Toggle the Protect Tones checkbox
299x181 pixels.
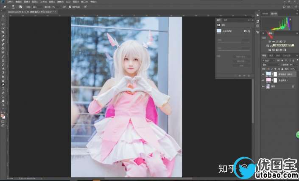[x=70, y=7]
